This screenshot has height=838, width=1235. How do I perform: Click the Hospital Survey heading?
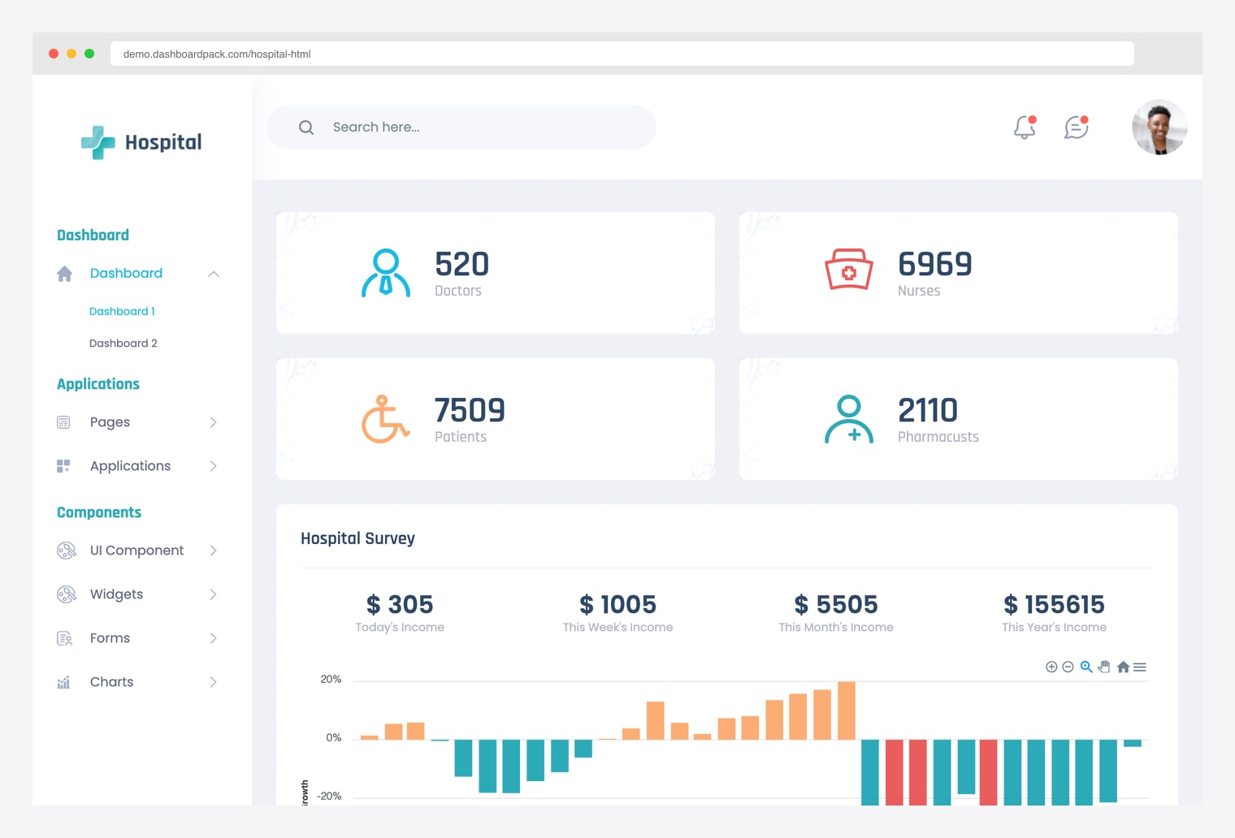pos(357,538)
